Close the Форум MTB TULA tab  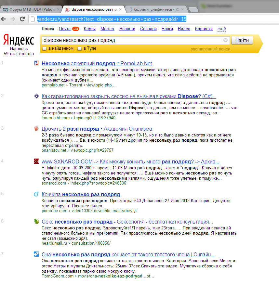[x=58, y=9]
